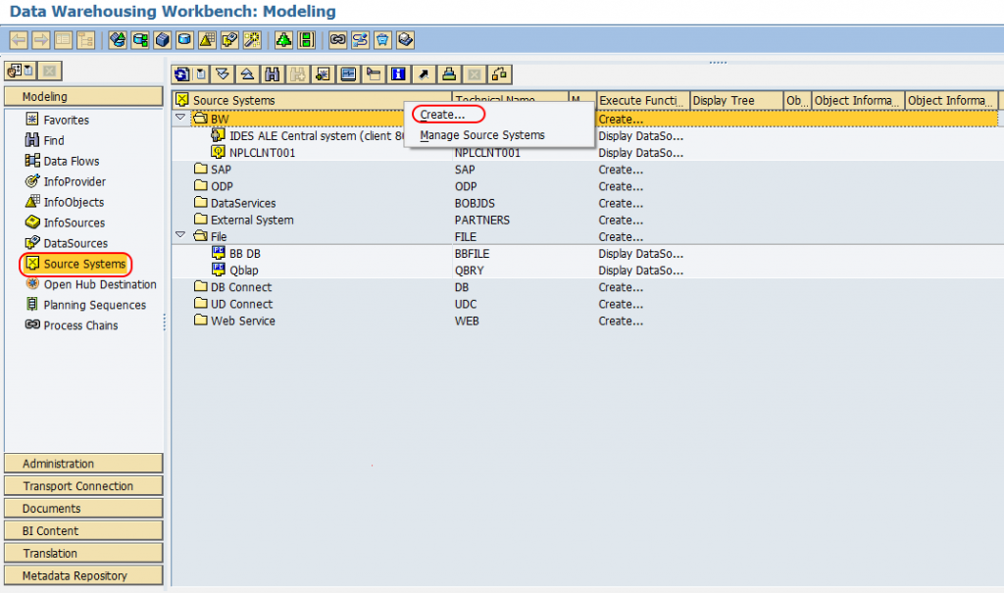Collapse the BW source system node
This screenshot has width=1004, height=593.
[x=180, y=117]
